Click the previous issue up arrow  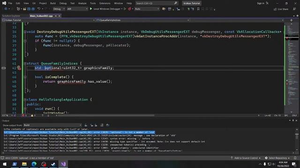pyautogui.click(x=43, y=115)
